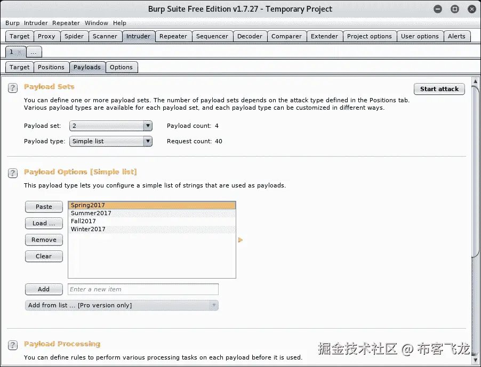Click the Paste button
Screen dimensions: 481x367
(x=44, y=207)
